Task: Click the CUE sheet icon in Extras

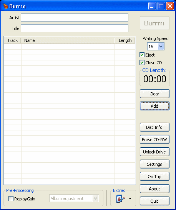Action: point(120,198)
